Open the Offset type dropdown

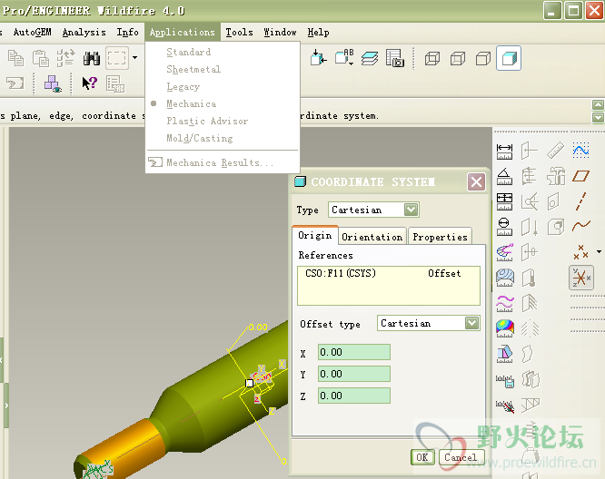coord(471,323)
